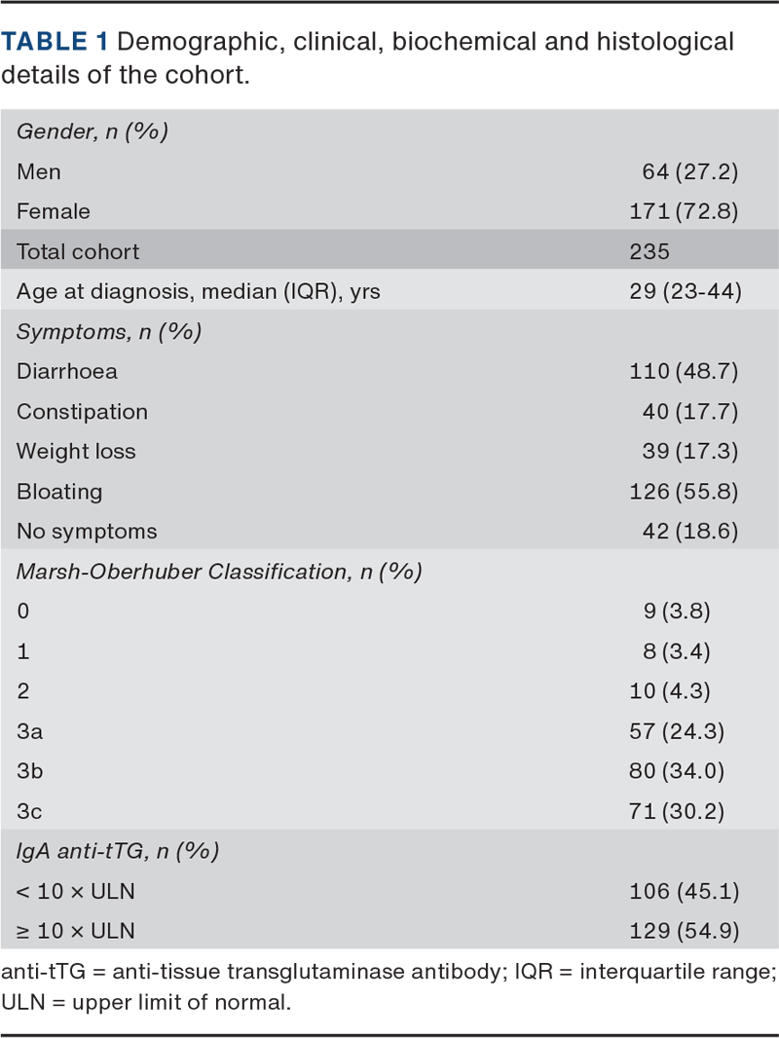779x1038 pixels.
Task: Select the Symptoms section header
Action: pyautogui.click(x=109, y=331)
